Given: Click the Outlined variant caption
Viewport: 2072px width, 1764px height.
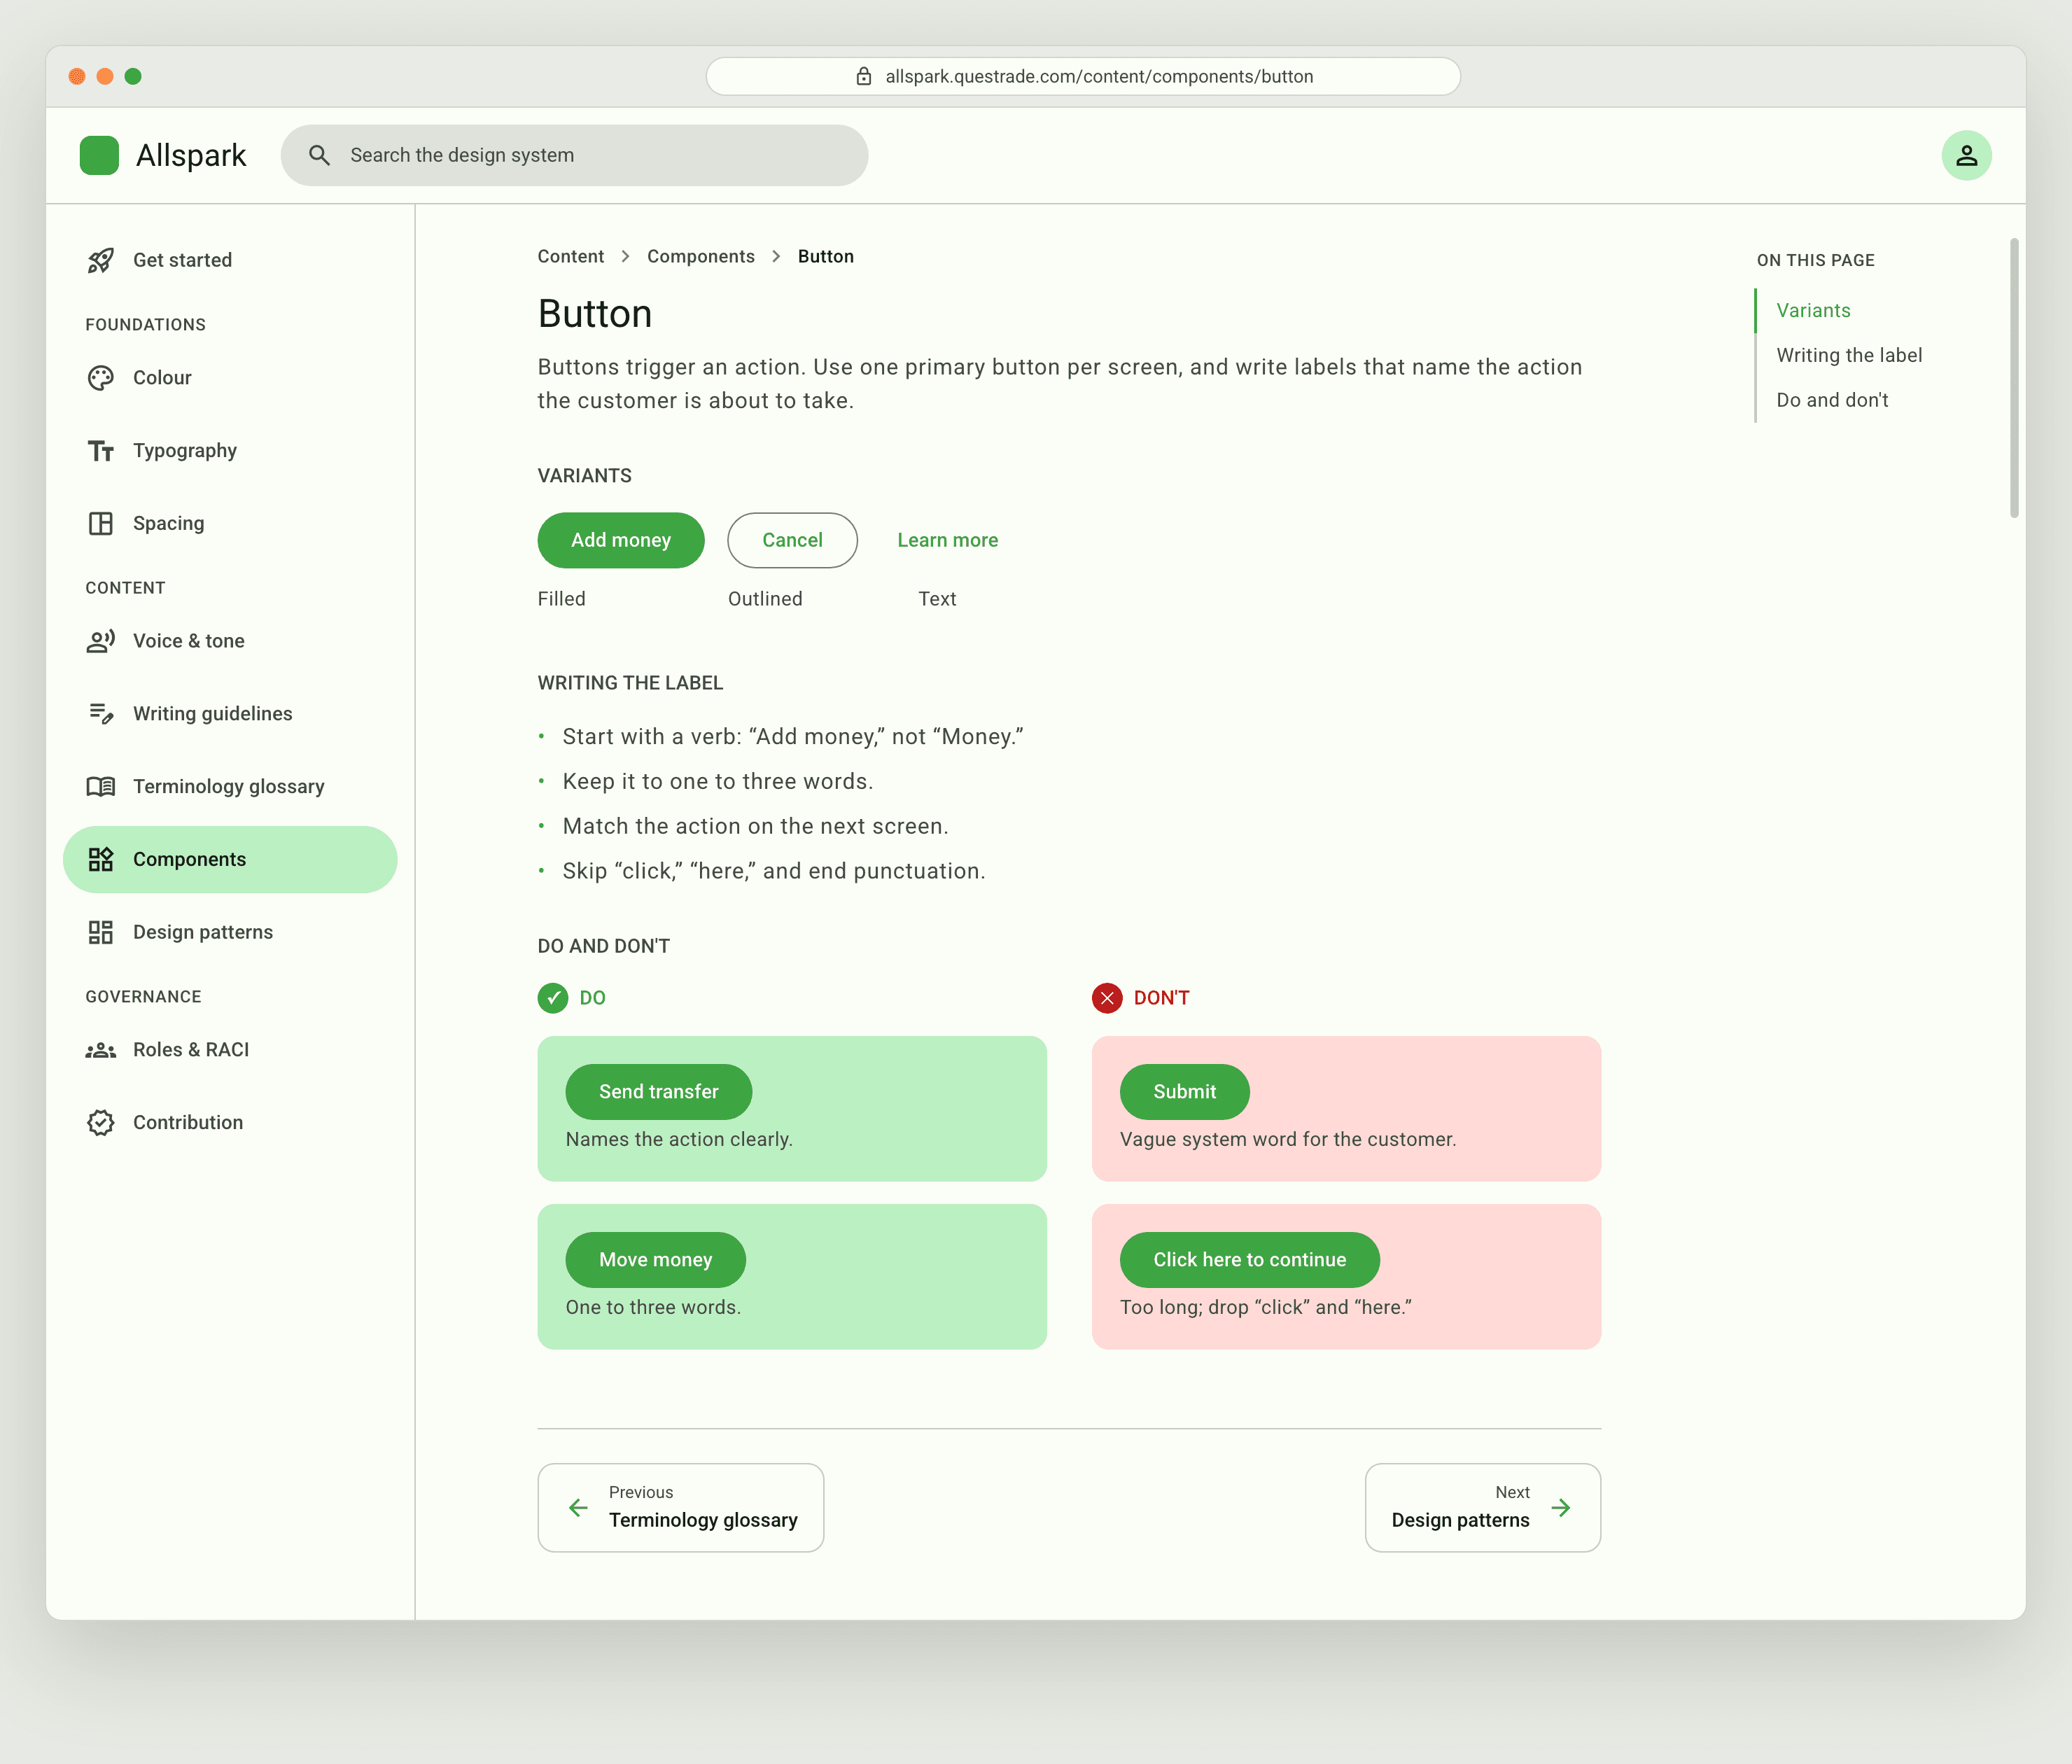Looking at the screenshot, I should pyautogui.click(x=765, y=599).
